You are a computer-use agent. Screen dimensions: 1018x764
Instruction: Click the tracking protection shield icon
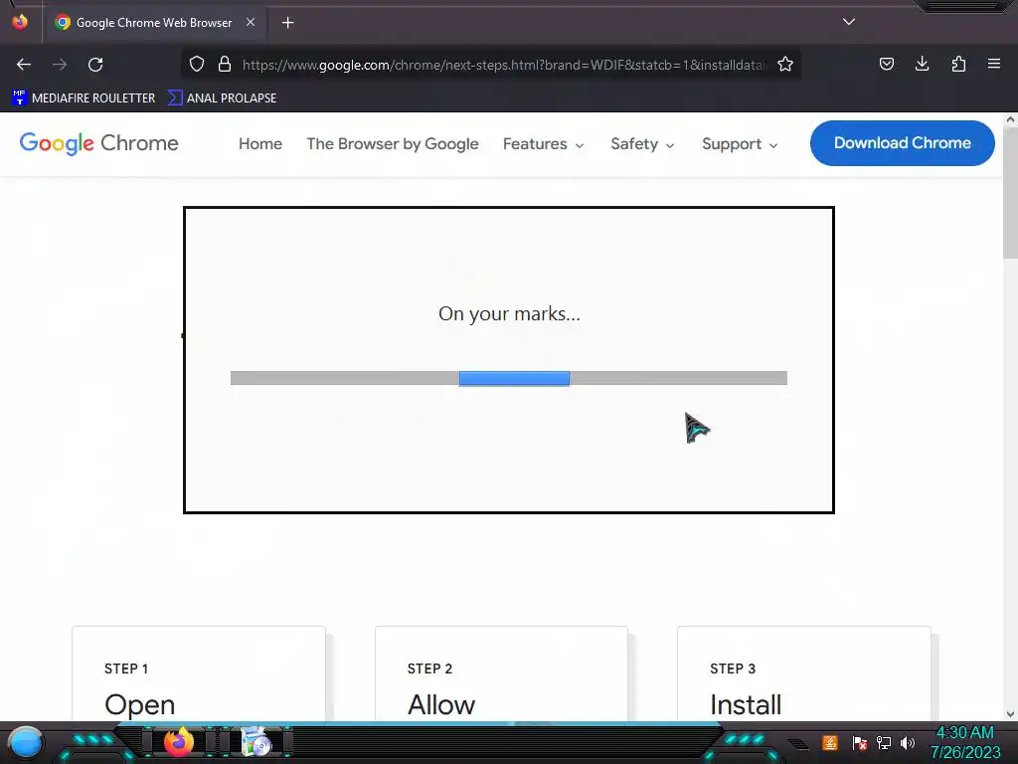pyautogui.click(x=197, y=65)
